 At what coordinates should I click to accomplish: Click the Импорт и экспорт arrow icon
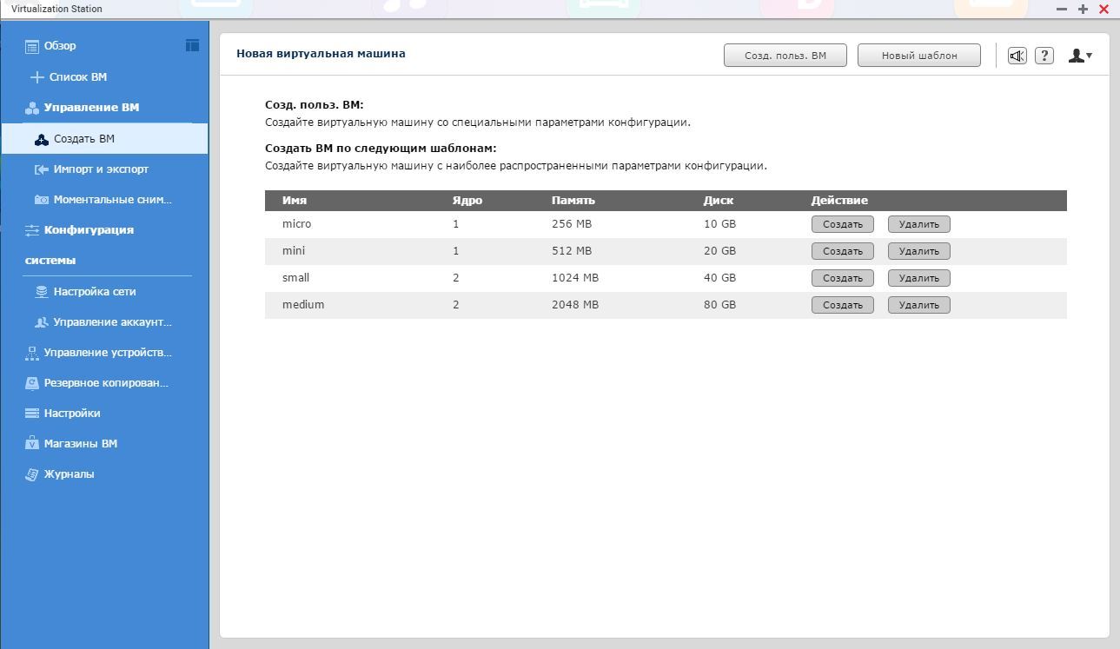point(41,169)
